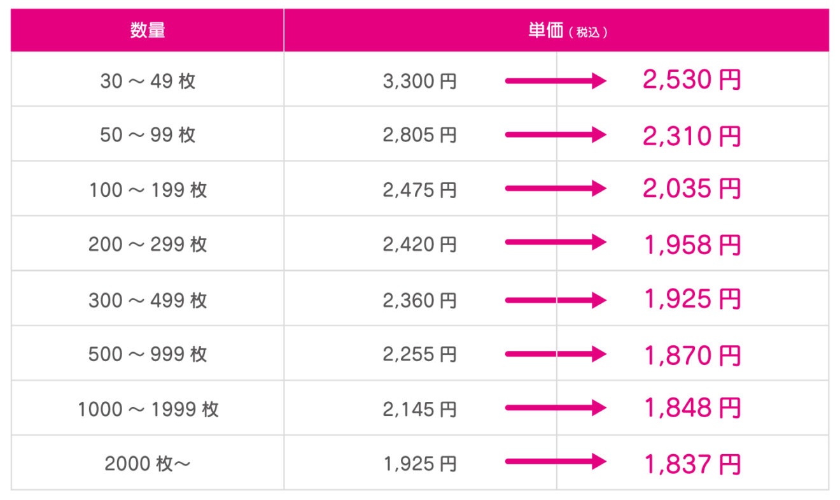
Task: Click the discounted price 2,310円
Action: coord(692,135)
